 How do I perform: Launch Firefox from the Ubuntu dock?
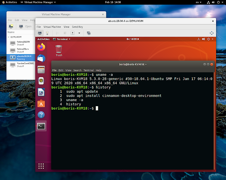41,47
